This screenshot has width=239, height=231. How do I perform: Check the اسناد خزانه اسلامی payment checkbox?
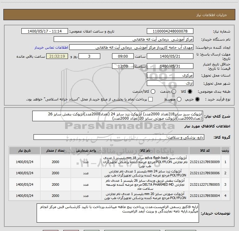(151, 99)
